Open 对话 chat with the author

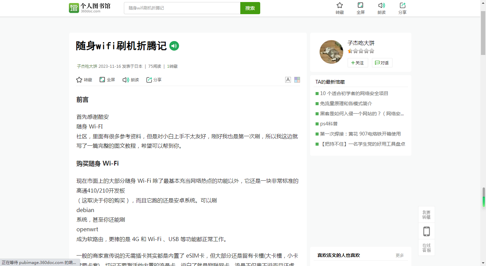(382, 63)
